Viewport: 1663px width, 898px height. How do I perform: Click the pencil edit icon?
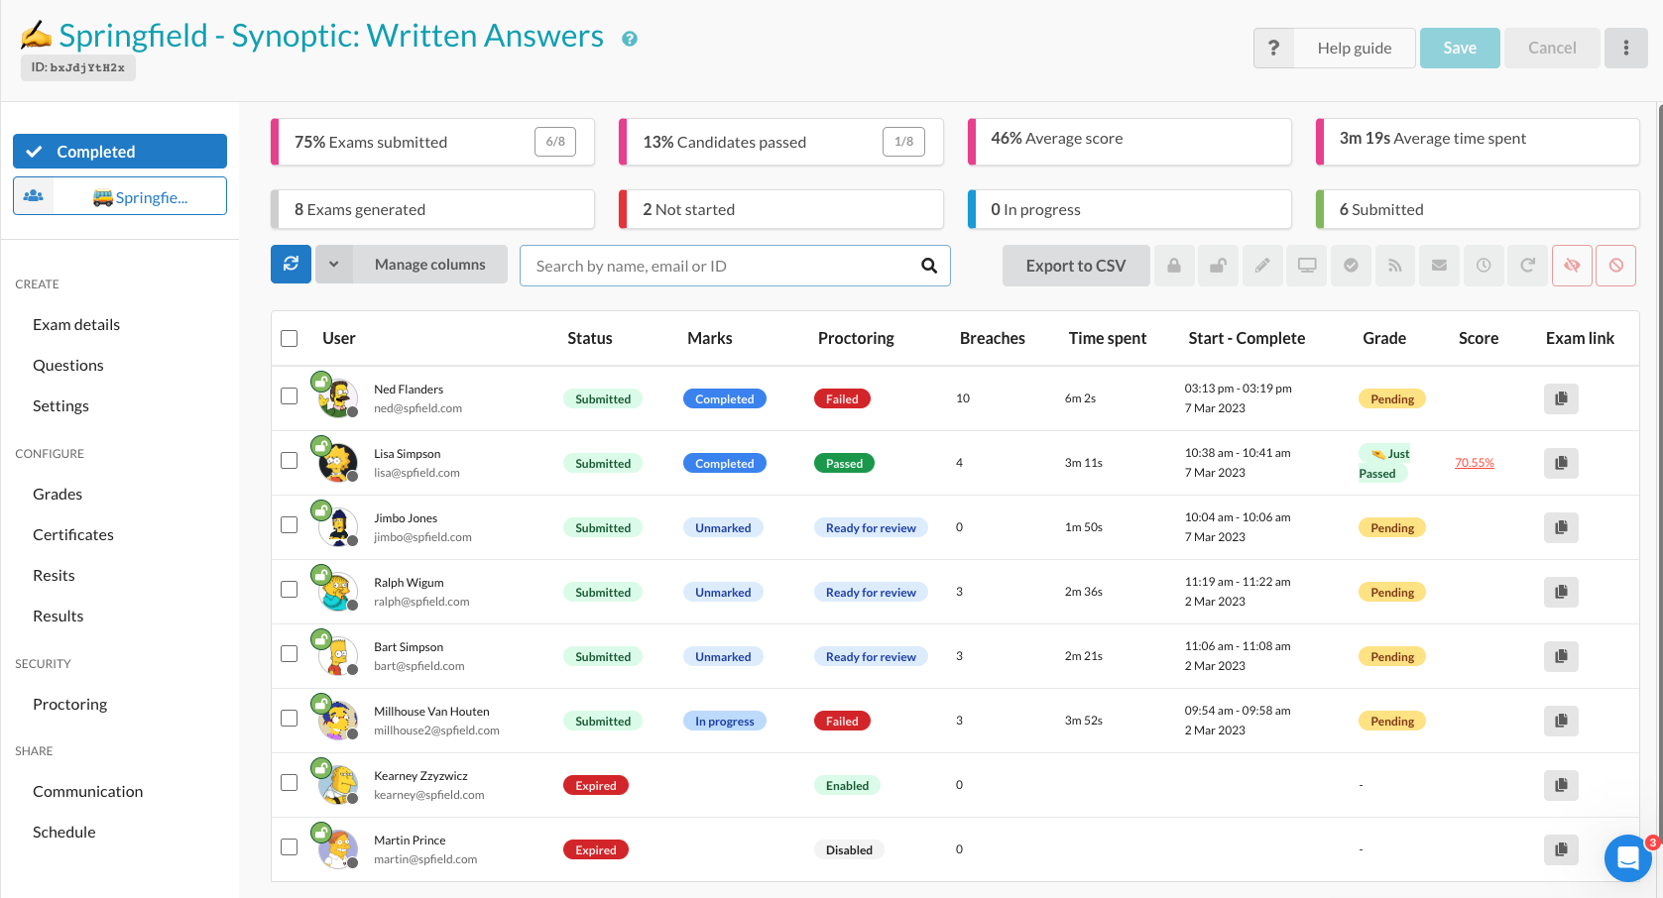1262,266
